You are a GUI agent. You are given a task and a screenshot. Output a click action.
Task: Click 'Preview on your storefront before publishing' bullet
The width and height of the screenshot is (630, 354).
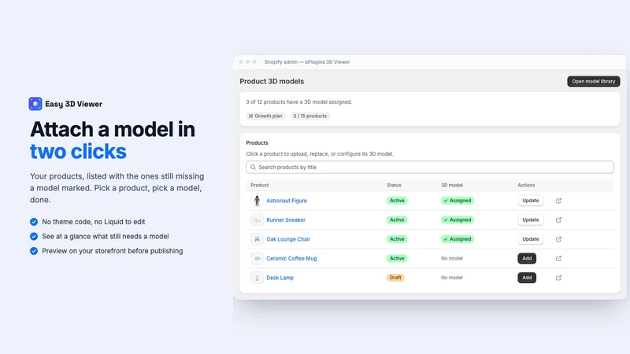[x=112, y=251]
